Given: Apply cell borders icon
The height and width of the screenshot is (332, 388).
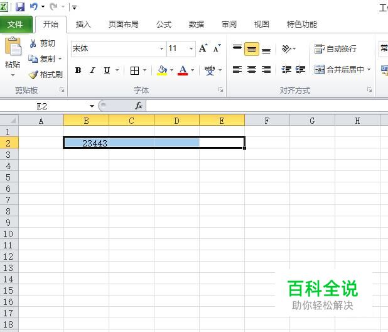Looking at the screenshot, I should 134,70.
